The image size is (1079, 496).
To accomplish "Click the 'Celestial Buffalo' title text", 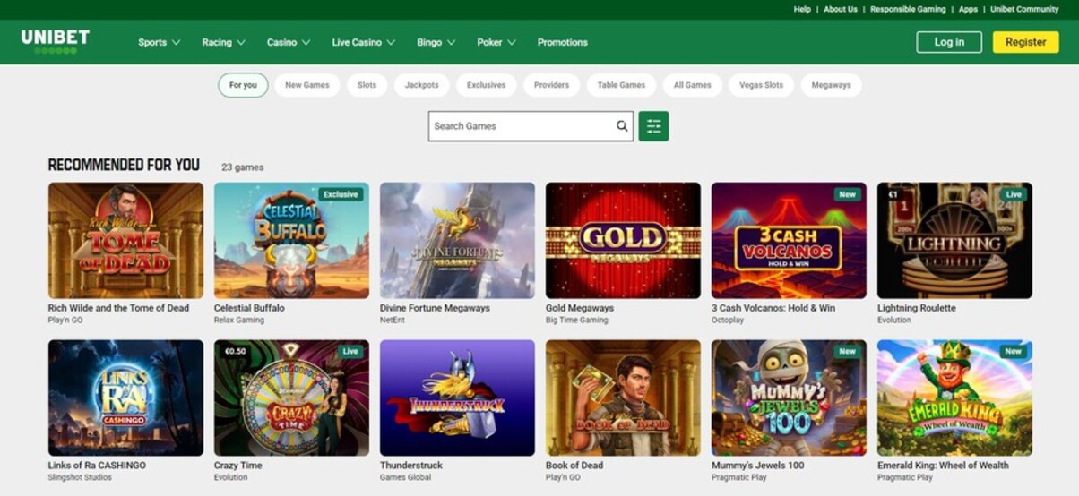I will click(249, 308).
